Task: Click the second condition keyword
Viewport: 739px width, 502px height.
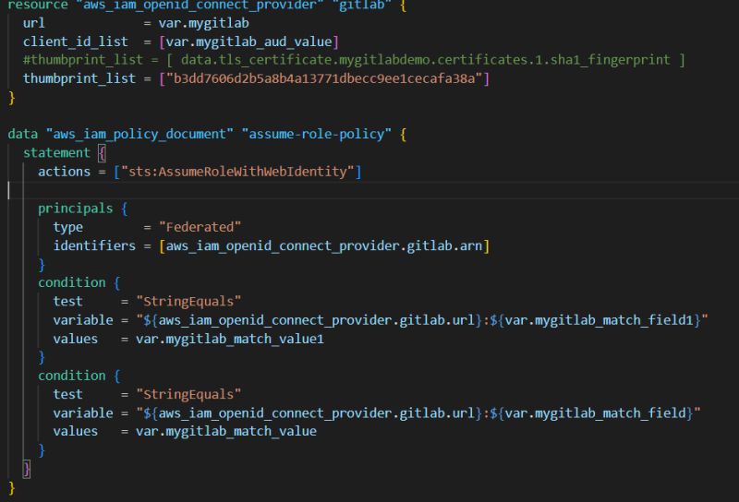Action: pyautogui.click(x=72, y=376)
